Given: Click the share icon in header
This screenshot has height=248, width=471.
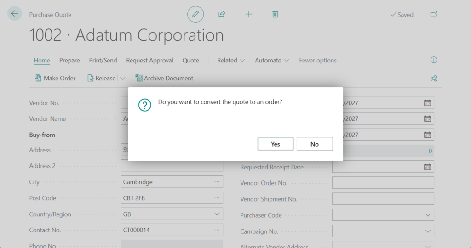Looking at the screenshot, I should (222, 14).
